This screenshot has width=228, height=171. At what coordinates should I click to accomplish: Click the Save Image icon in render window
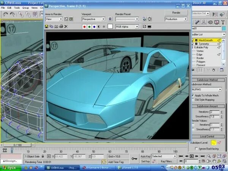(46, 27)
